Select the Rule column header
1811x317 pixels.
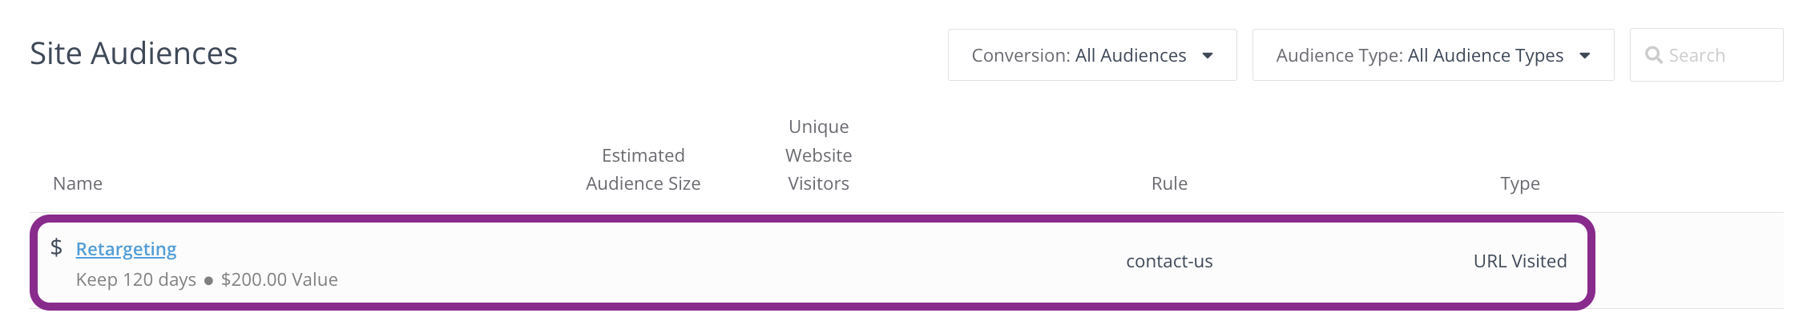1169,183
